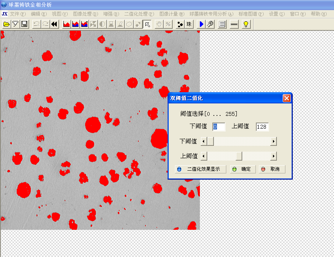Viewport: 334px width, 257px height.
Task: Click right arrow of the 下阈值 scrollbar
Action: (273, 141)
